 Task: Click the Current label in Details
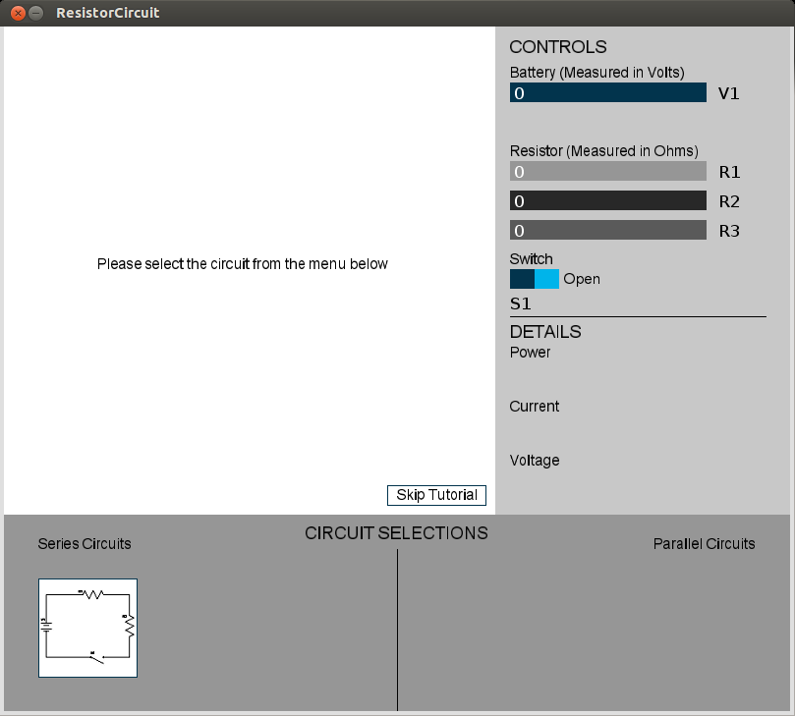point(535,407)
